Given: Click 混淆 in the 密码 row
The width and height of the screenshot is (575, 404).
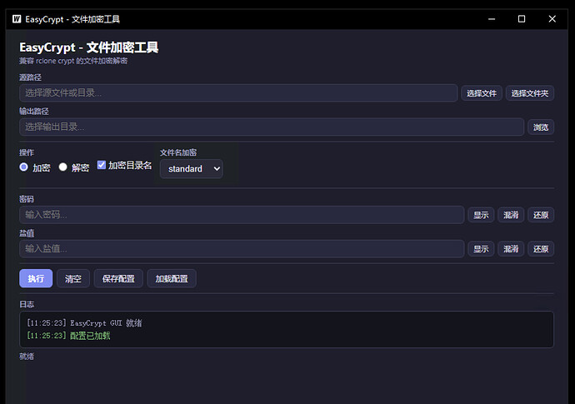Looking at the screenshot, I should coord(511,215).
